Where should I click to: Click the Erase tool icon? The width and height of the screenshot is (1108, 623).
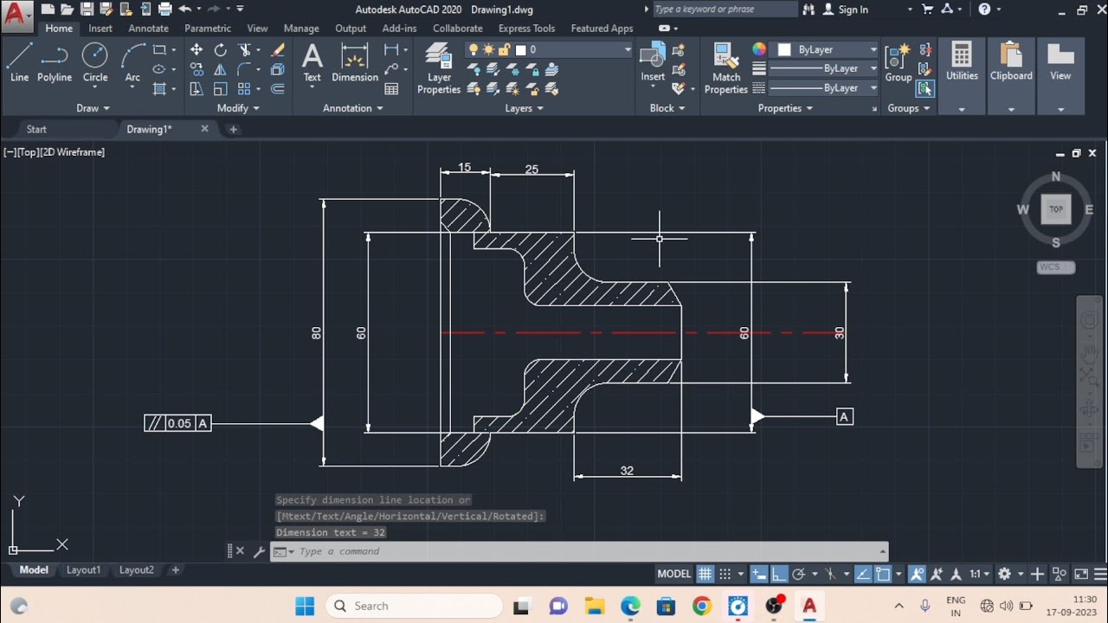(x=278, y=50)
